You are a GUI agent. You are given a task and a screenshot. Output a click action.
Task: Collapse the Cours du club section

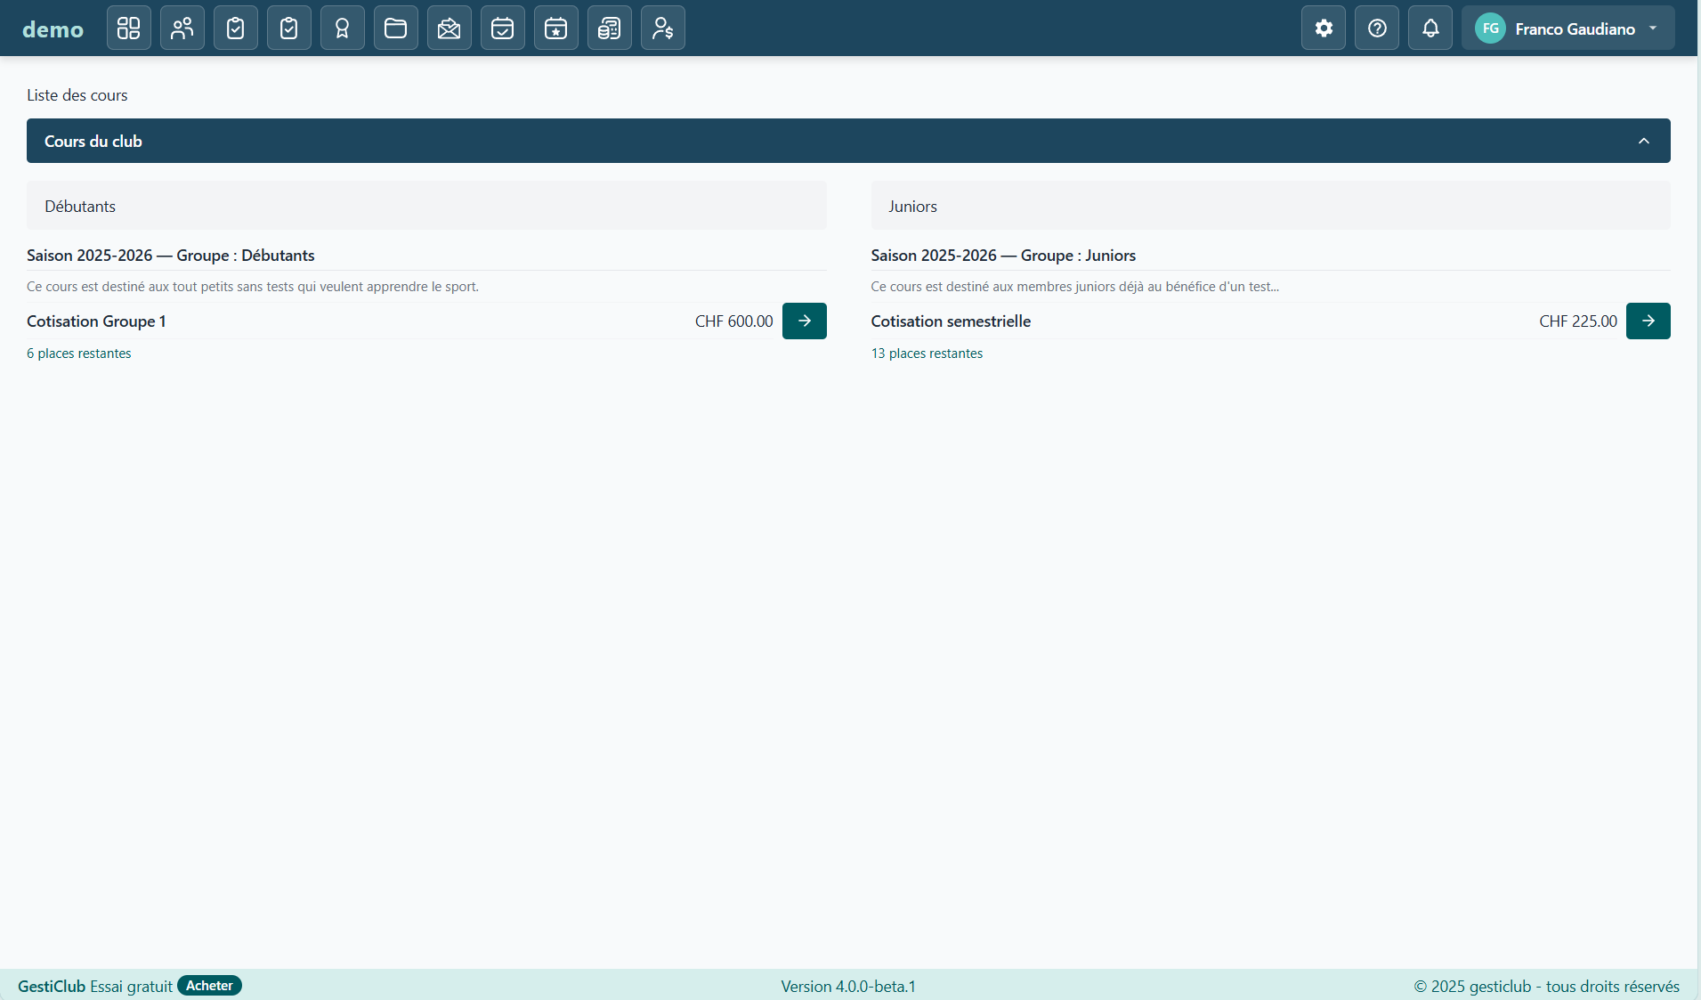(848, 141)
